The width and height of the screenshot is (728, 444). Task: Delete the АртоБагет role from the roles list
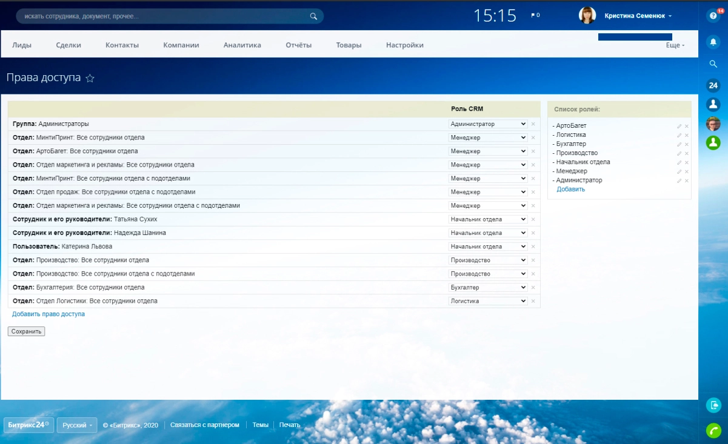point(687,126)
